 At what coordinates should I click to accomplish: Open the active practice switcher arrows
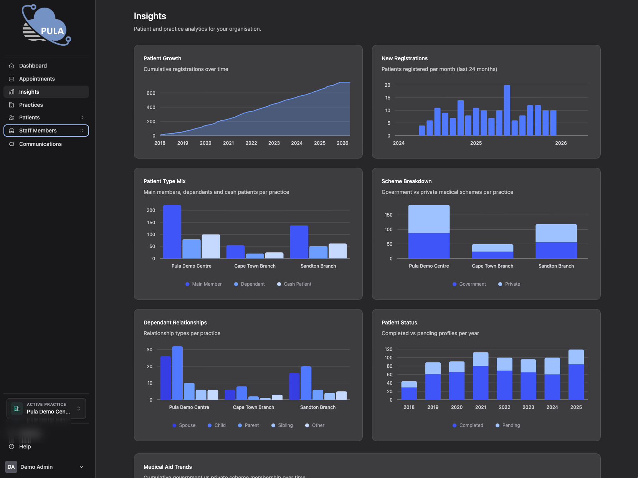click(79, 409)
